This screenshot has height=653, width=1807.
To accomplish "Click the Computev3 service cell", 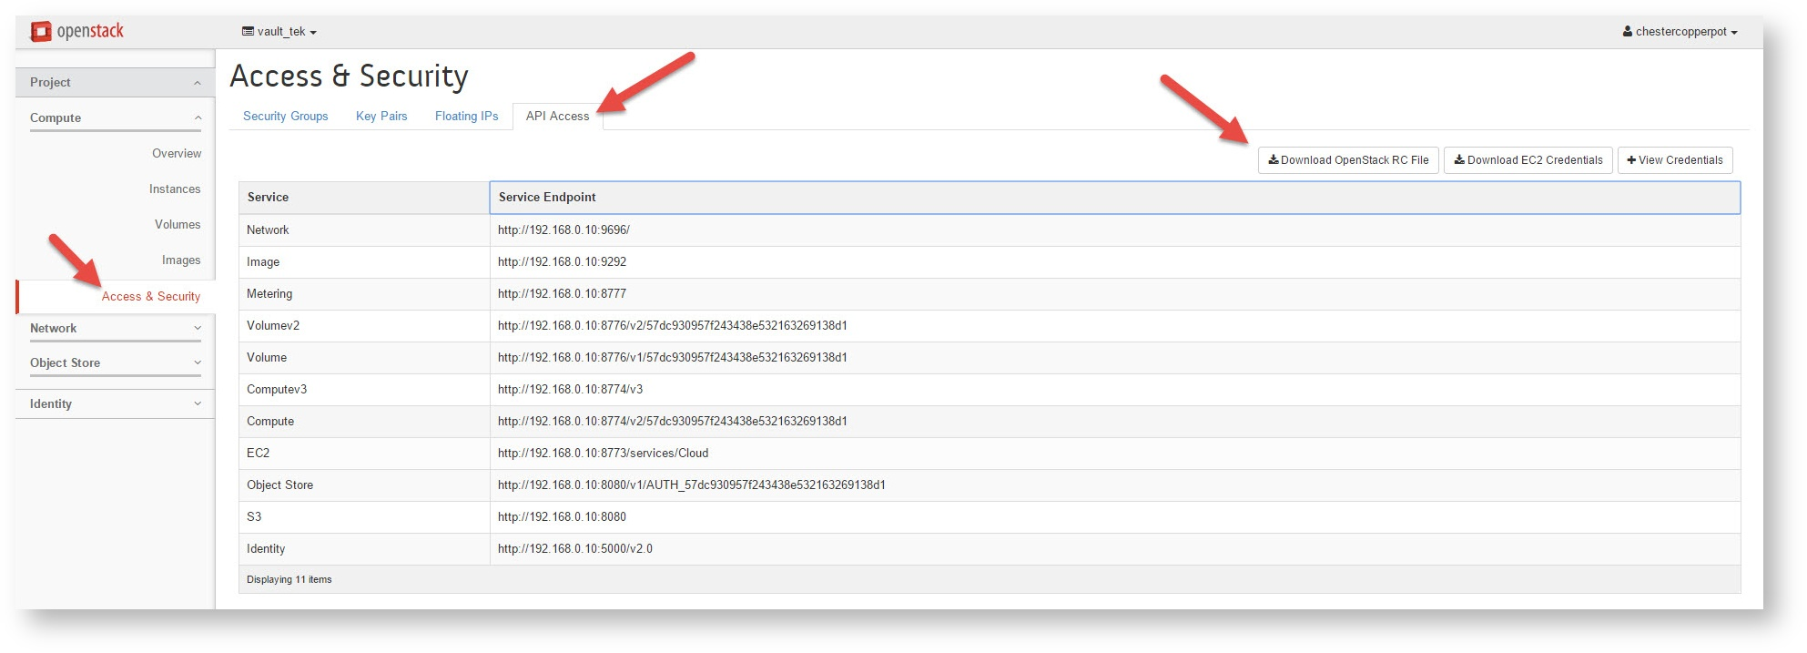I will click(364, 390).
